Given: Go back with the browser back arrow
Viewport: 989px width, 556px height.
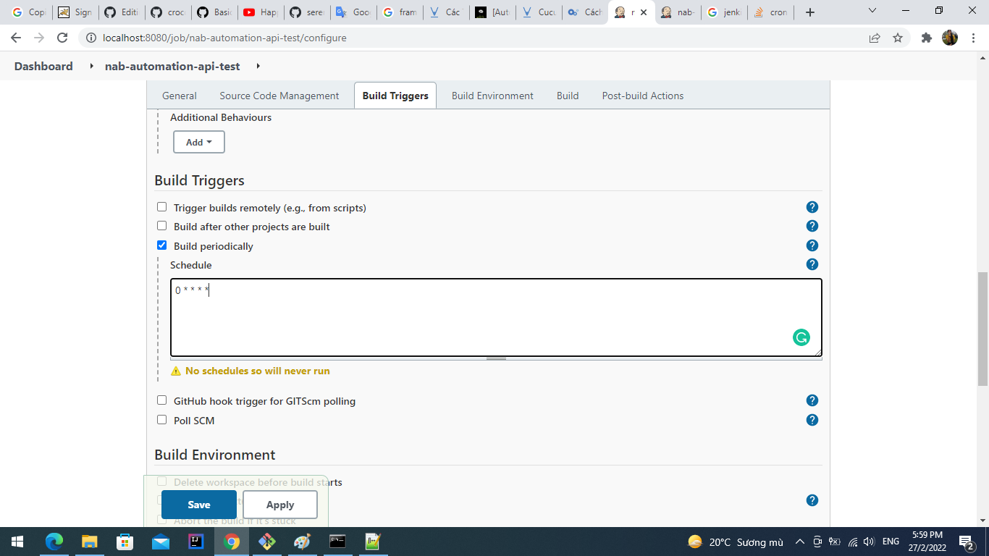Looking at the screenshot, I should pos(16,38).
